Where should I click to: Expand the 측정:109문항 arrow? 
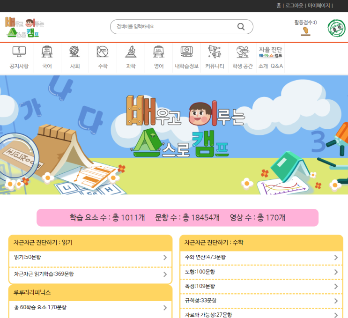[336, 287]
